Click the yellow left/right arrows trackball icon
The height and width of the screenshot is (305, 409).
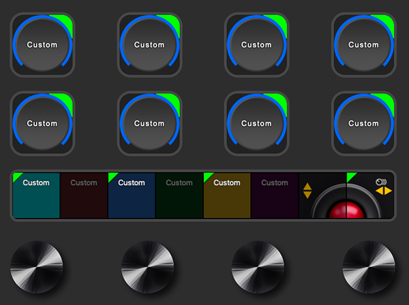point(383,191)
